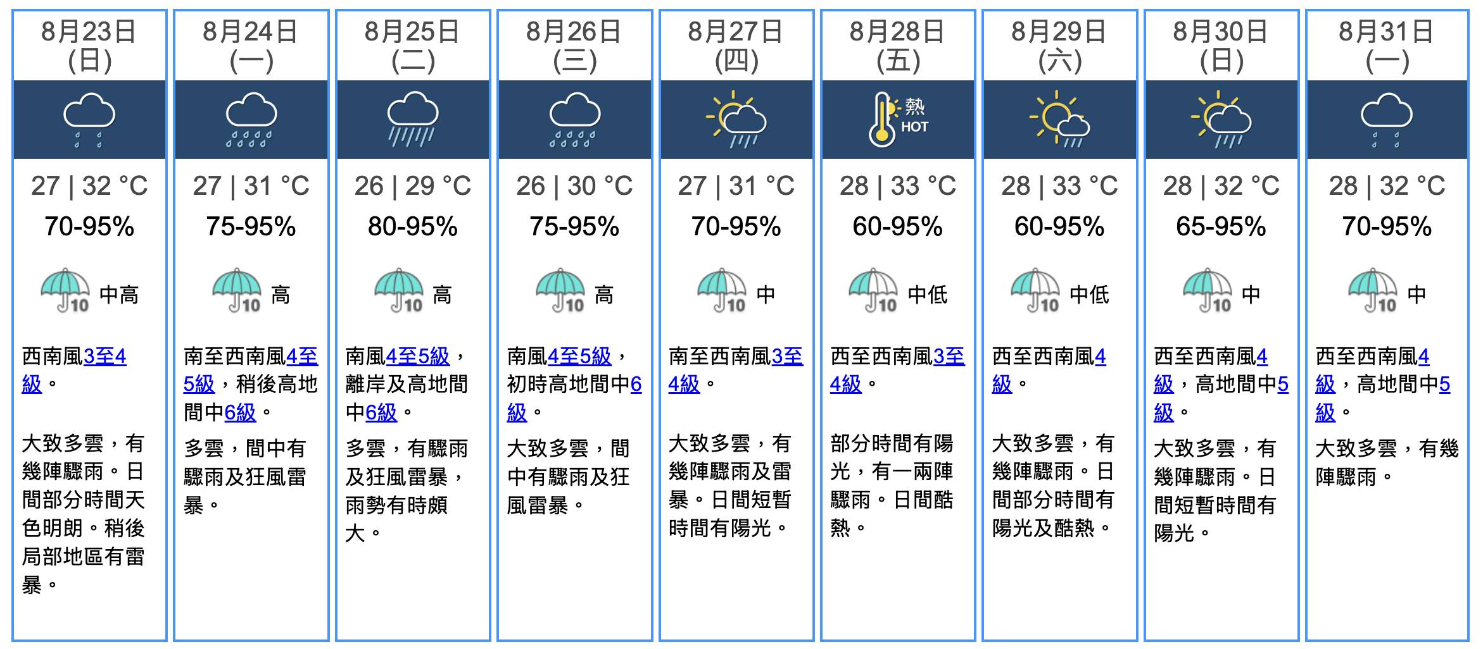Screen dimensions: 1483x649
Task: Click the 4至5級 link under 8月25日
Action: pyautogui.click(x=417, y=357)
